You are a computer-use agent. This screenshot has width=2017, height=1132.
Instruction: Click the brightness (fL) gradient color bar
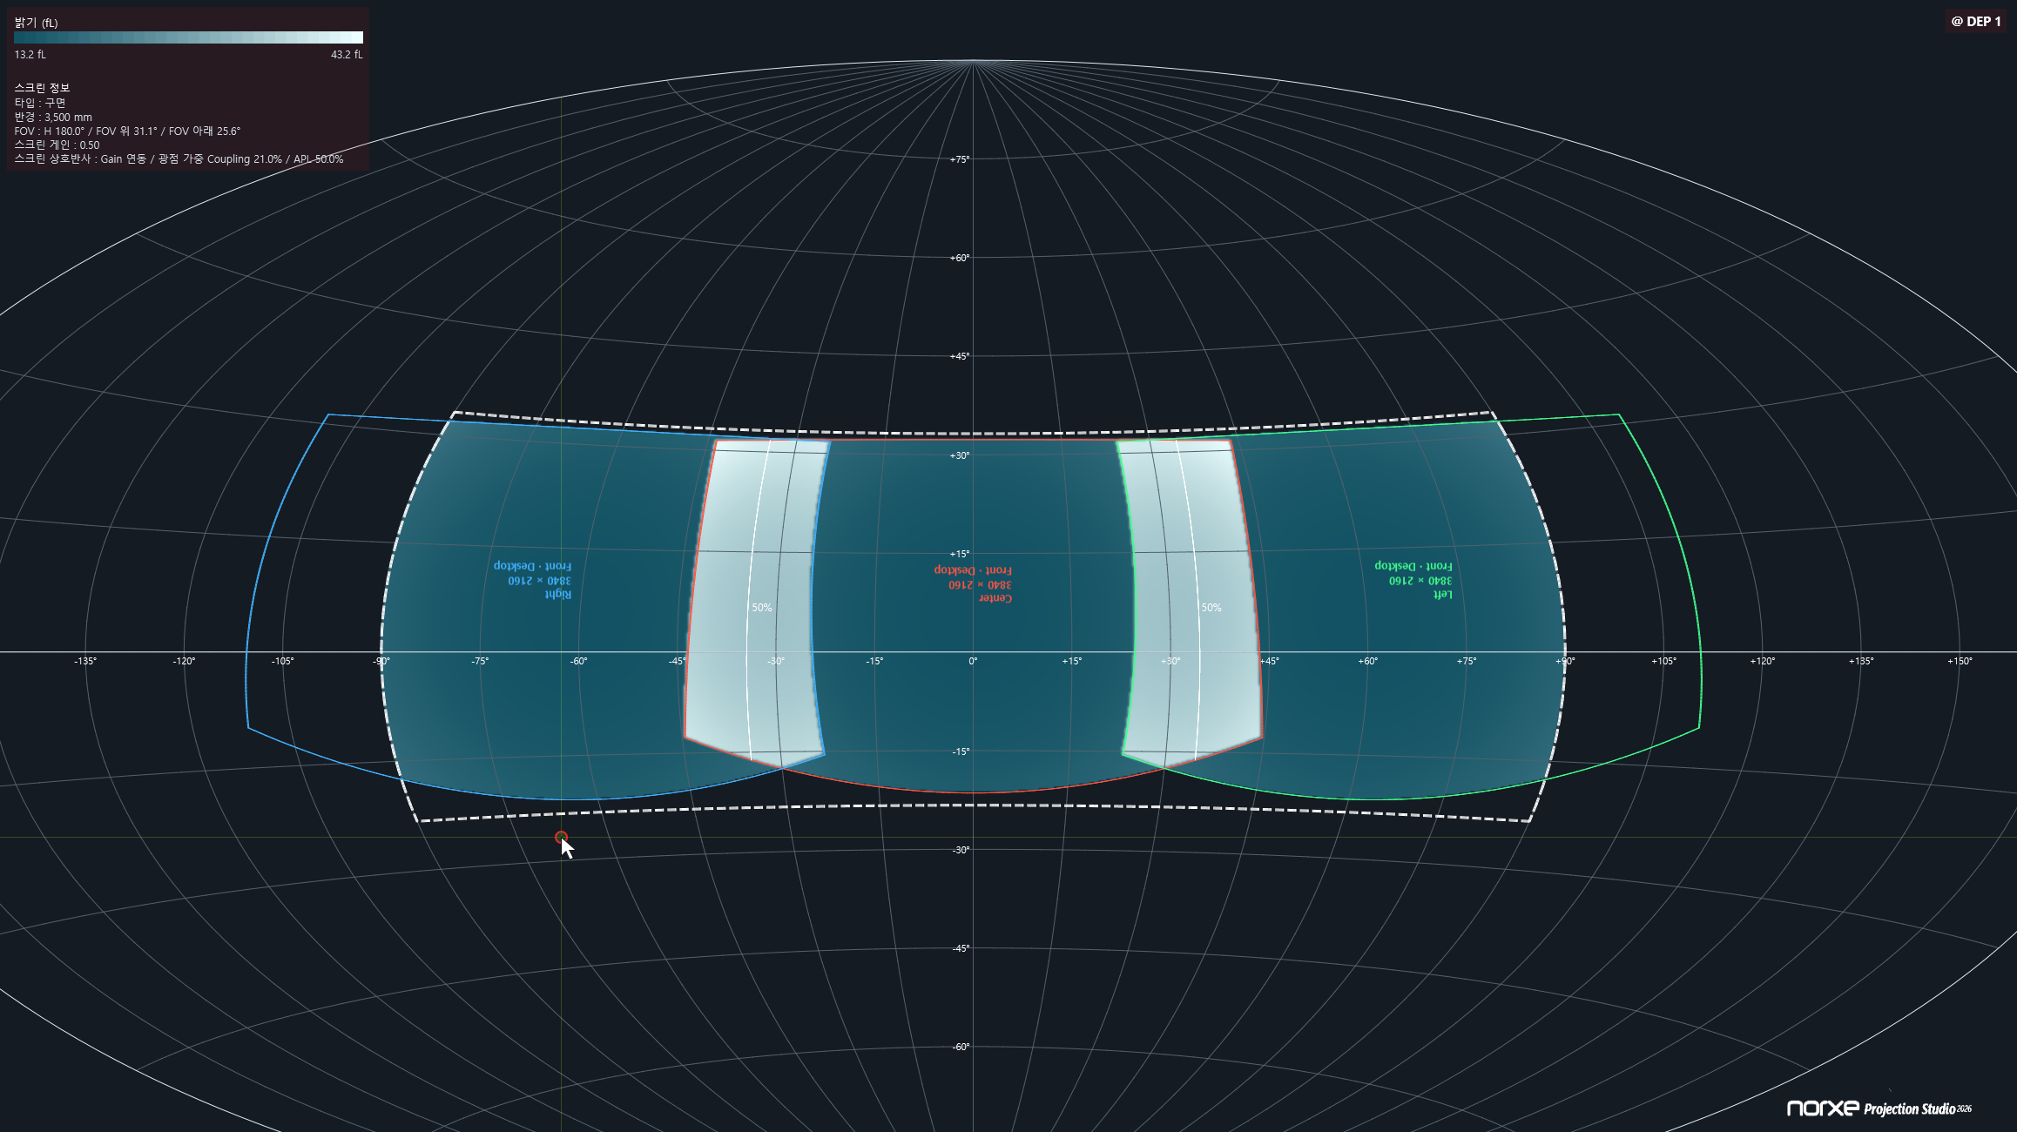[x=188, y=37]
